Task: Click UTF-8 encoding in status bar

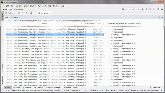Action: (107, 90)
